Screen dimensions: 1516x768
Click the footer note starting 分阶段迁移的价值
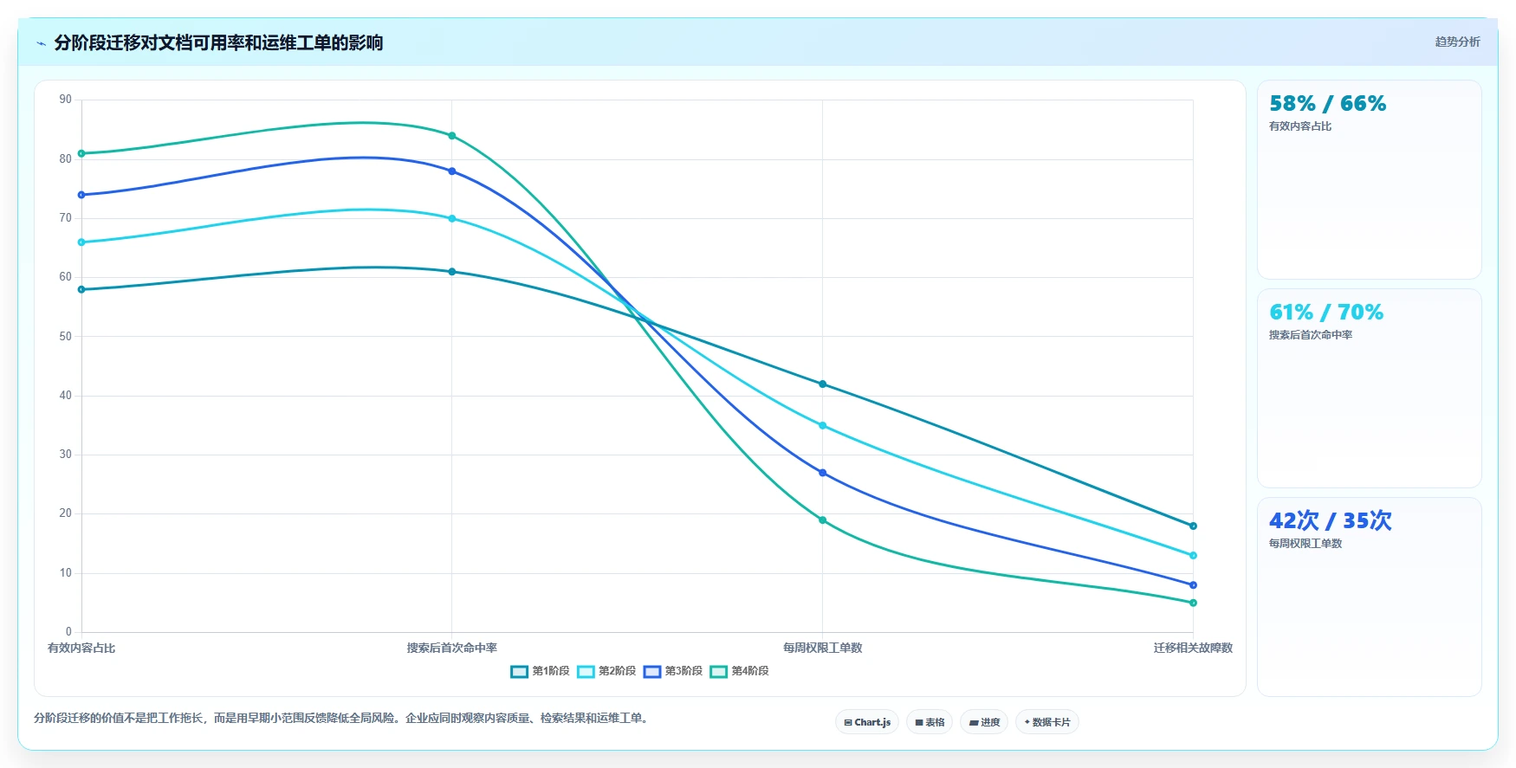coord(342,718)
